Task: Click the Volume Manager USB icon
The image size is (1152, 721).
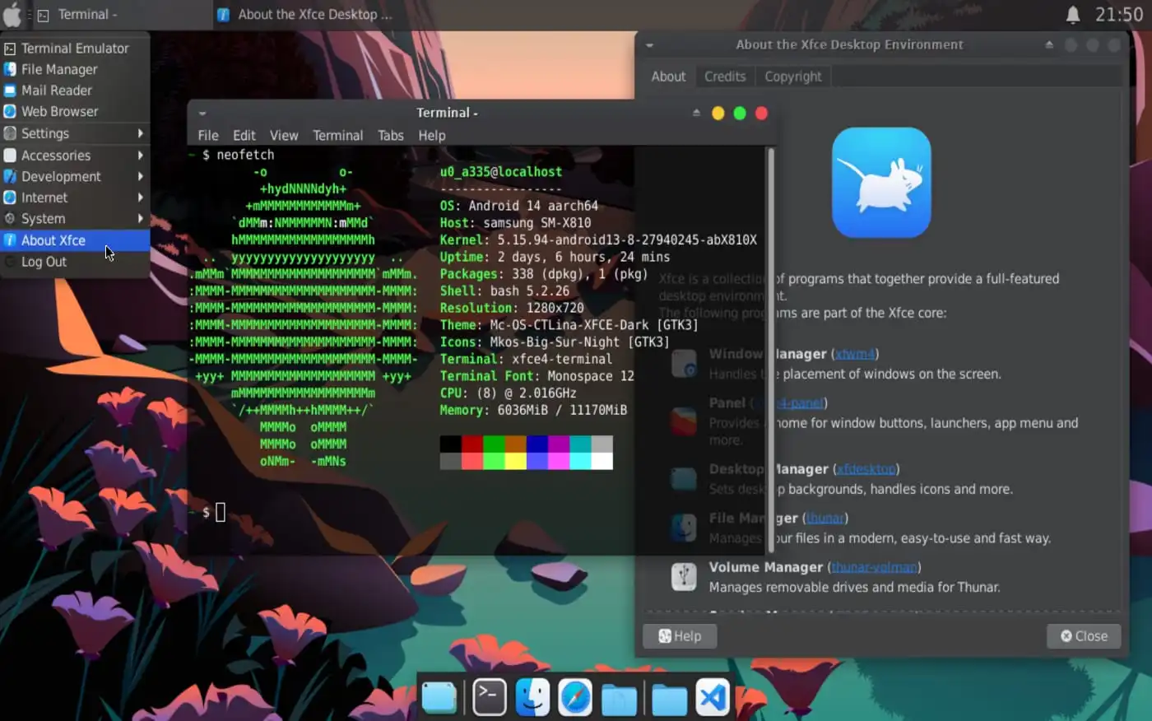Action: tap(684, 576)
